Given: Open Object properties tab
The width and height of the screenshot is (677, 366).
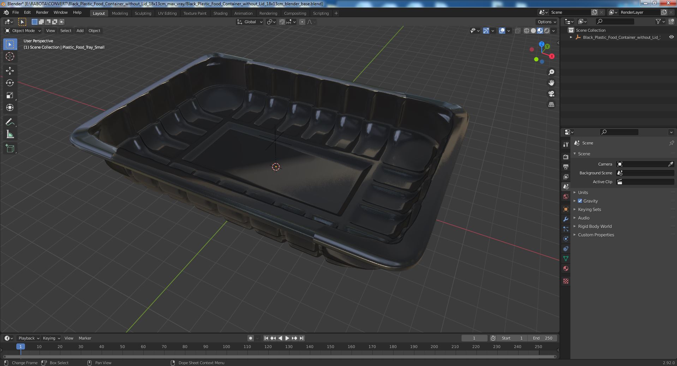Looking at the screenshot, I should [x=566, y=209].
